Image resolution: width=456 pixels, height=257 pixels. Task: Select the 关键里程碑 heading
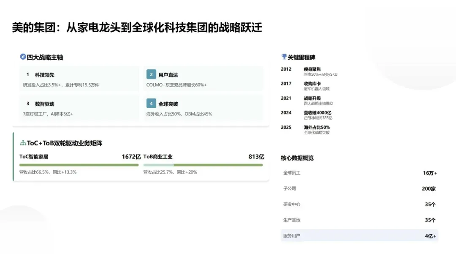301,57
